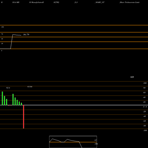Click the "62.4" value above green bars
The width and height of the screenshot is (148, 148).
8,88
